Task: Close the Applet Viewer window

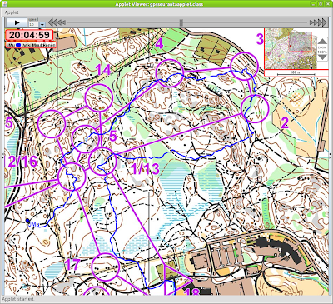Action: click(327, 4)
